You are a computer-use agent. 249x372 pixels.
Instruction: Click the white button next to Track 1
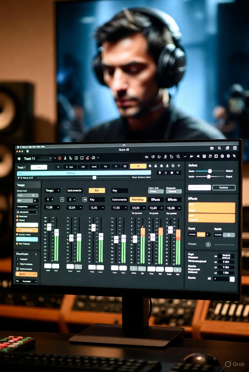point(39,167)
